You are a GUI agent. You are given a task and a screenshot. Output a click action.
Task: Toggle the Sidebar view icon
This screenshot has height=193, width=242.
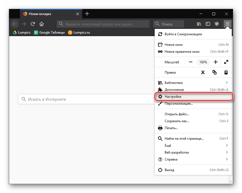(x=208, y=24)
